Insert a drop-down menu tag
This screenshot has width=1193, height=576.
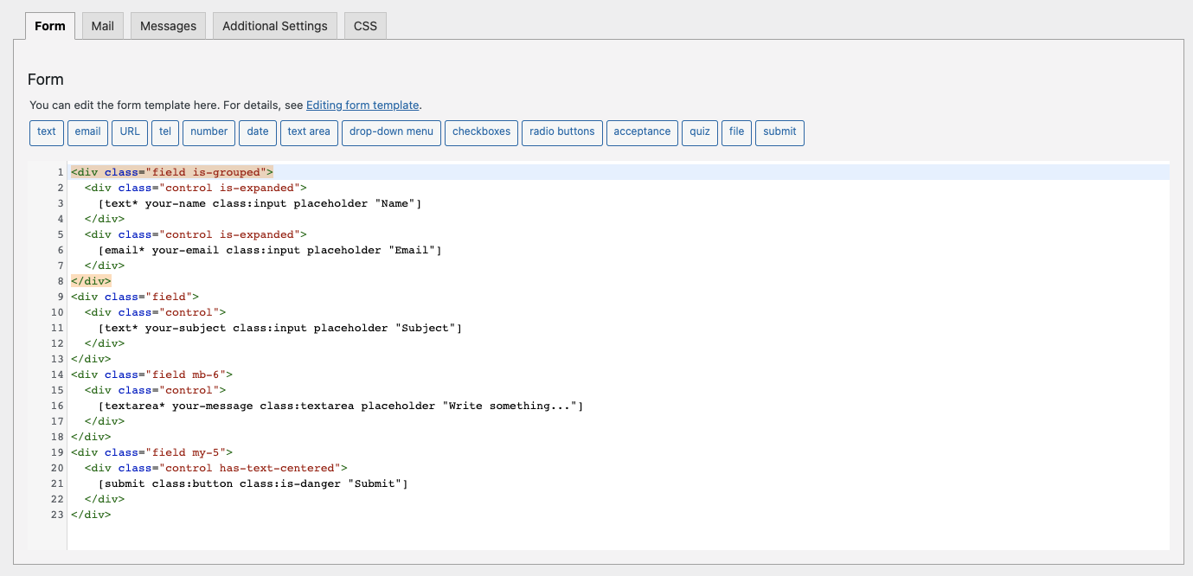[391, 132]
